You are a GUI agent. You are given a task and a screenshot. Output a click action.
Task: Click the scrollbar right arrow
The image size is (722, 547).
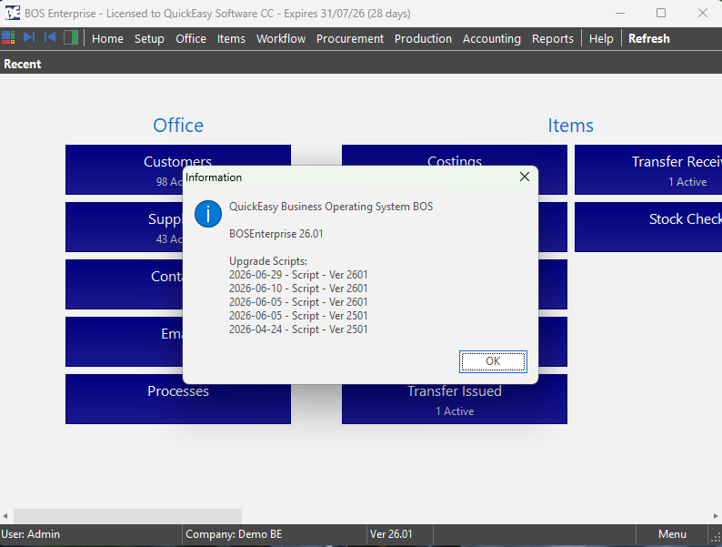[716, 516]
